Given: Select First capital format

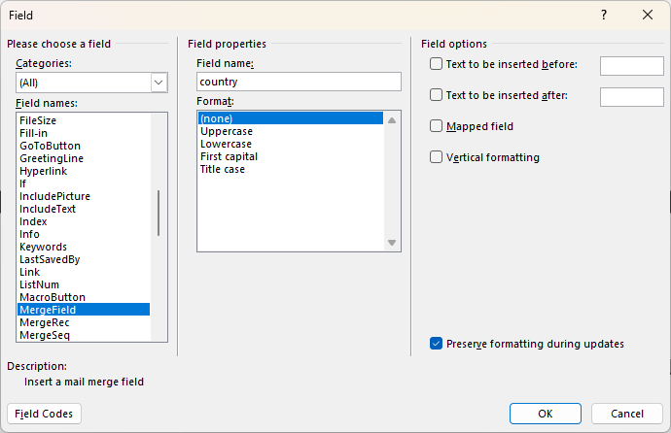Looking at the screenshot, I should 229,156.
